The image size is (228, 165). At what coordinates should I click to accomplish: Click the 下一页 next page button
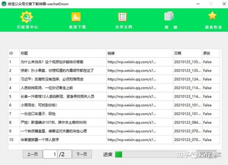(x=82, y=154)
